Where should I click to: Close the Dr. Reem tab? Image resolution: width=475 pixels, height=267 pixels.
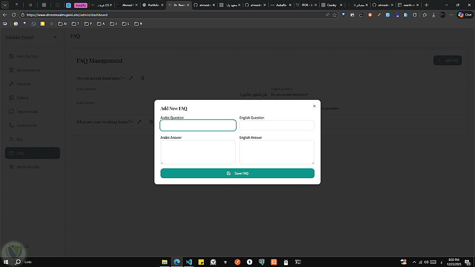coord(188,5)
